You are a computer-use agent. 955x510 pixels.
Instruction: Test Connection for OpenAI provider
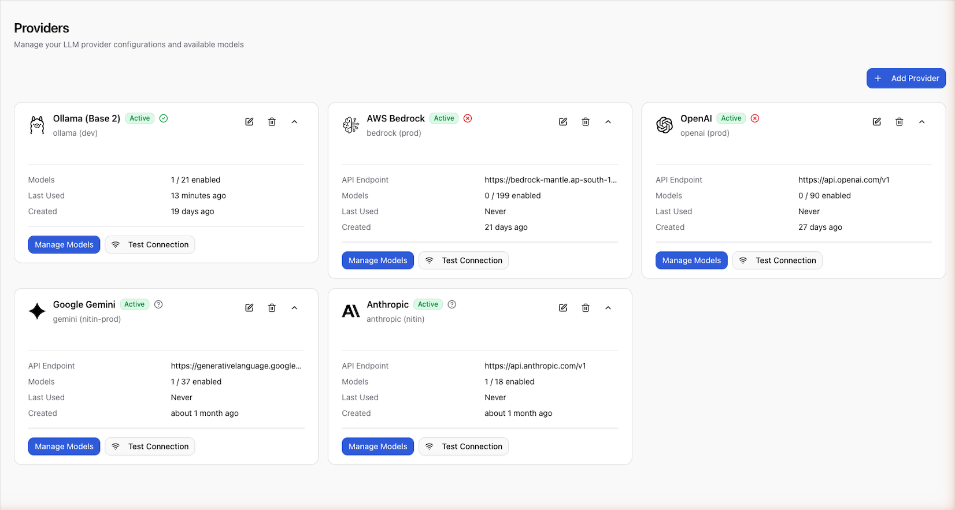(x=778, y=260)
